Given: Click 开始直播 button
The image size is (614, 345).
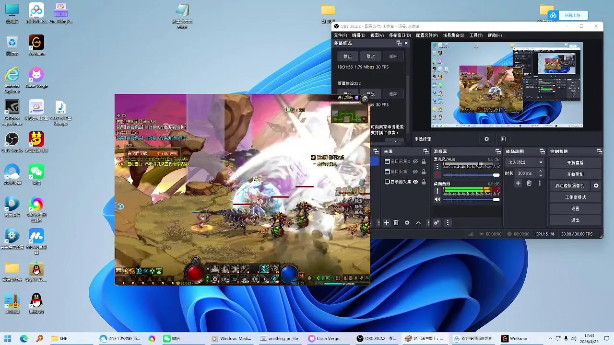Looking at the screenshot, I should coord(575,163).
